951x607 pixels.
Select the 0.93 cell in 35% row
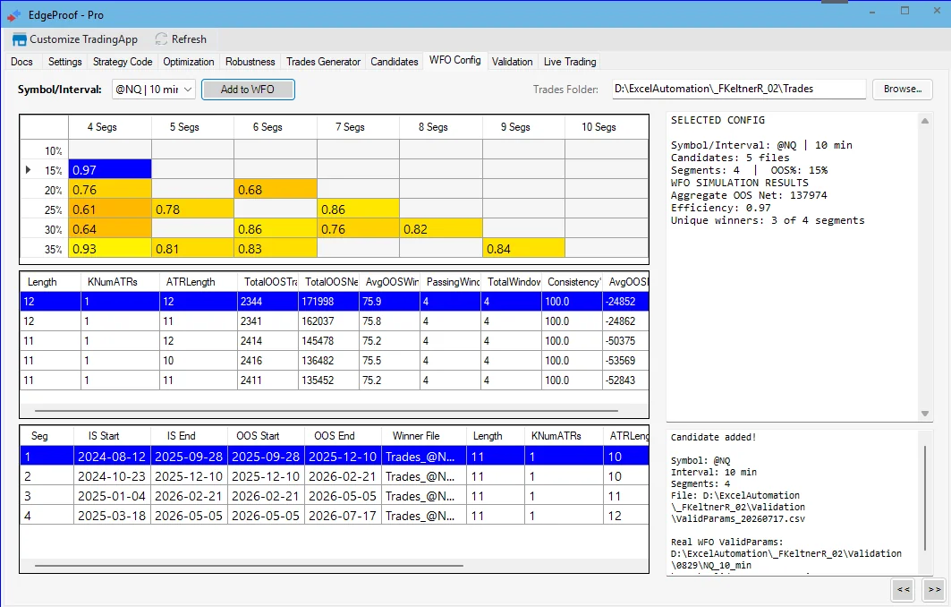tap(110, 249)
